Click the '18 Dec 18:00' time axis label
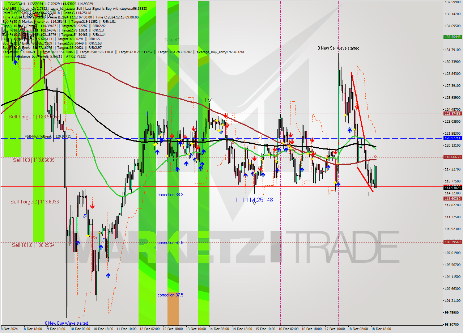Image resolution: width=463 pixels, height=333 pixels. tap(381, 329)
